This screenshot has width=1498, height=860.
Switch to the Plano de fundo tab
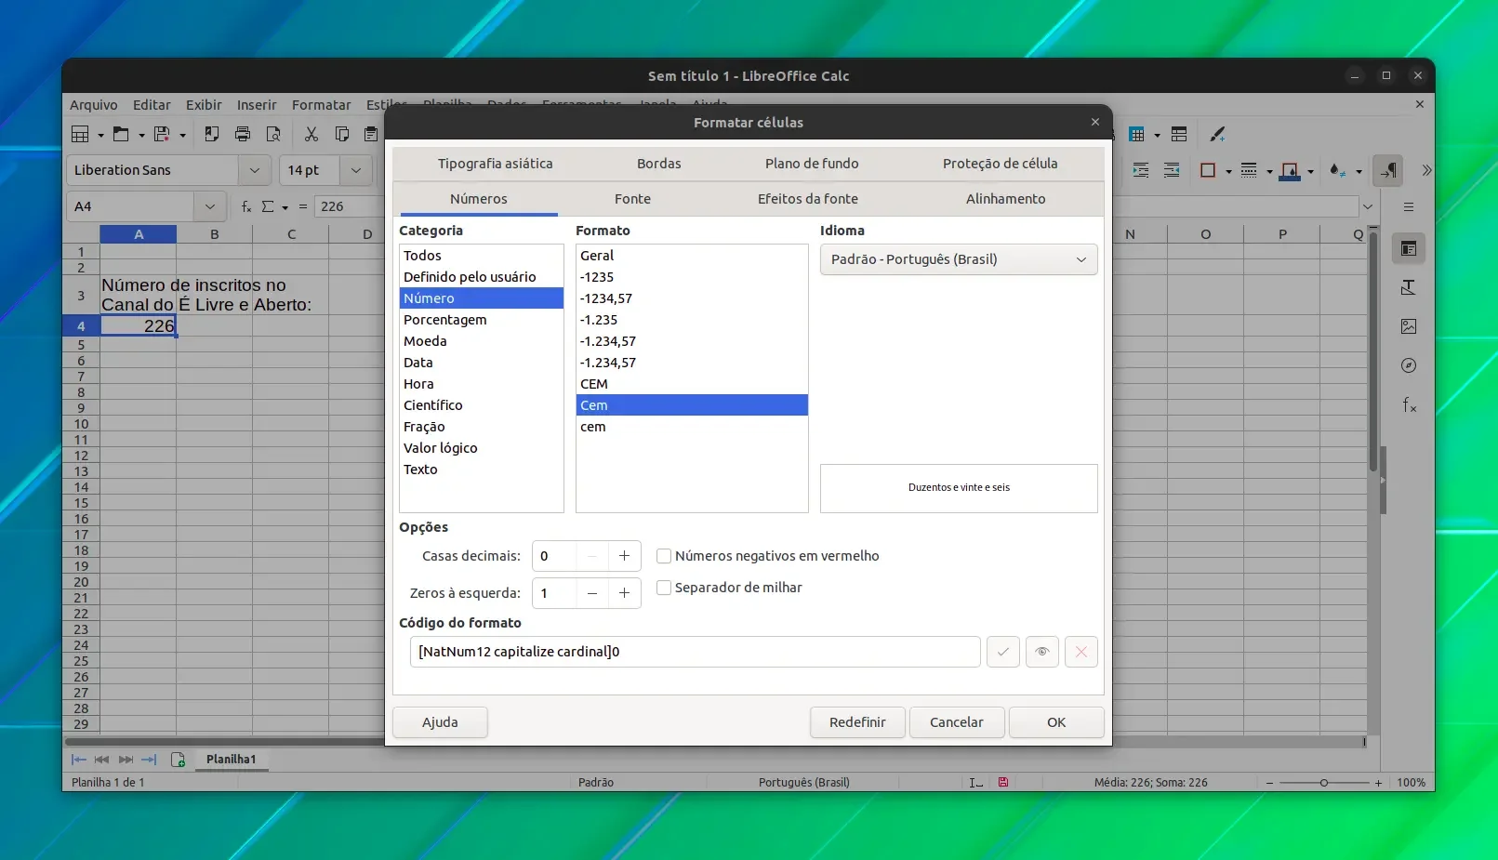[812, 164]
